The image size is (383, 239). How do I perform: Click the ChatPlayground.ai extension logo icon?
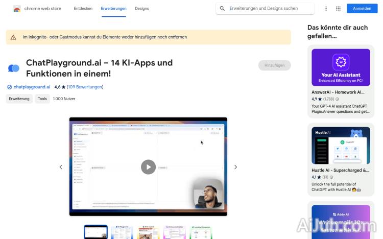[14, 68]
